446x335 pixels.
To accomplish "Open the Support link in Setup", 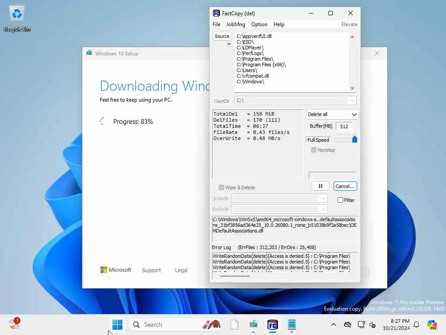I will pos(151,270).
